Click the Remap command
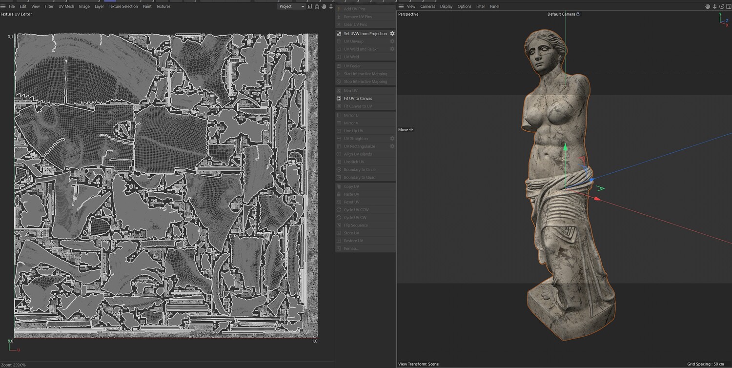Image resolution: width=732 pixels, height=368 pixels. tap(351, 248)
